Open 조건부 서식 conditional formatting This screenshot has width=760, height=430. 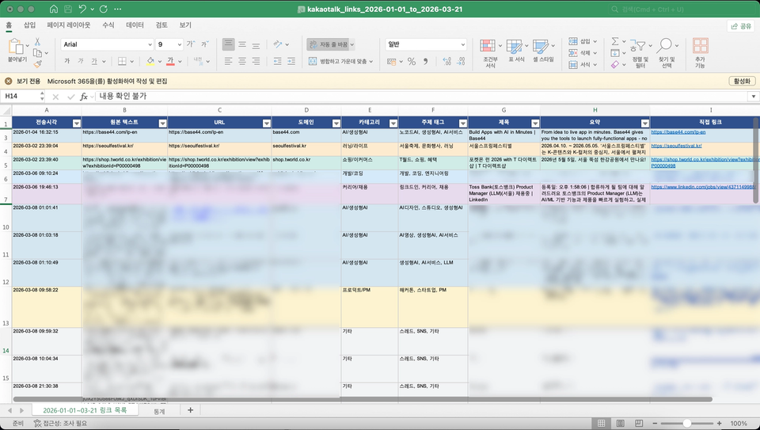coord(489,53)
